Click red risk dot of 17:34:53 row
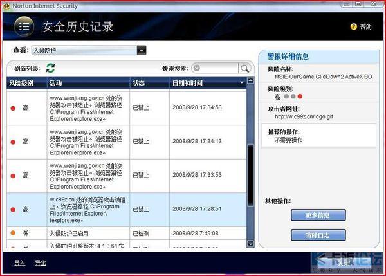 pos(13,108)
